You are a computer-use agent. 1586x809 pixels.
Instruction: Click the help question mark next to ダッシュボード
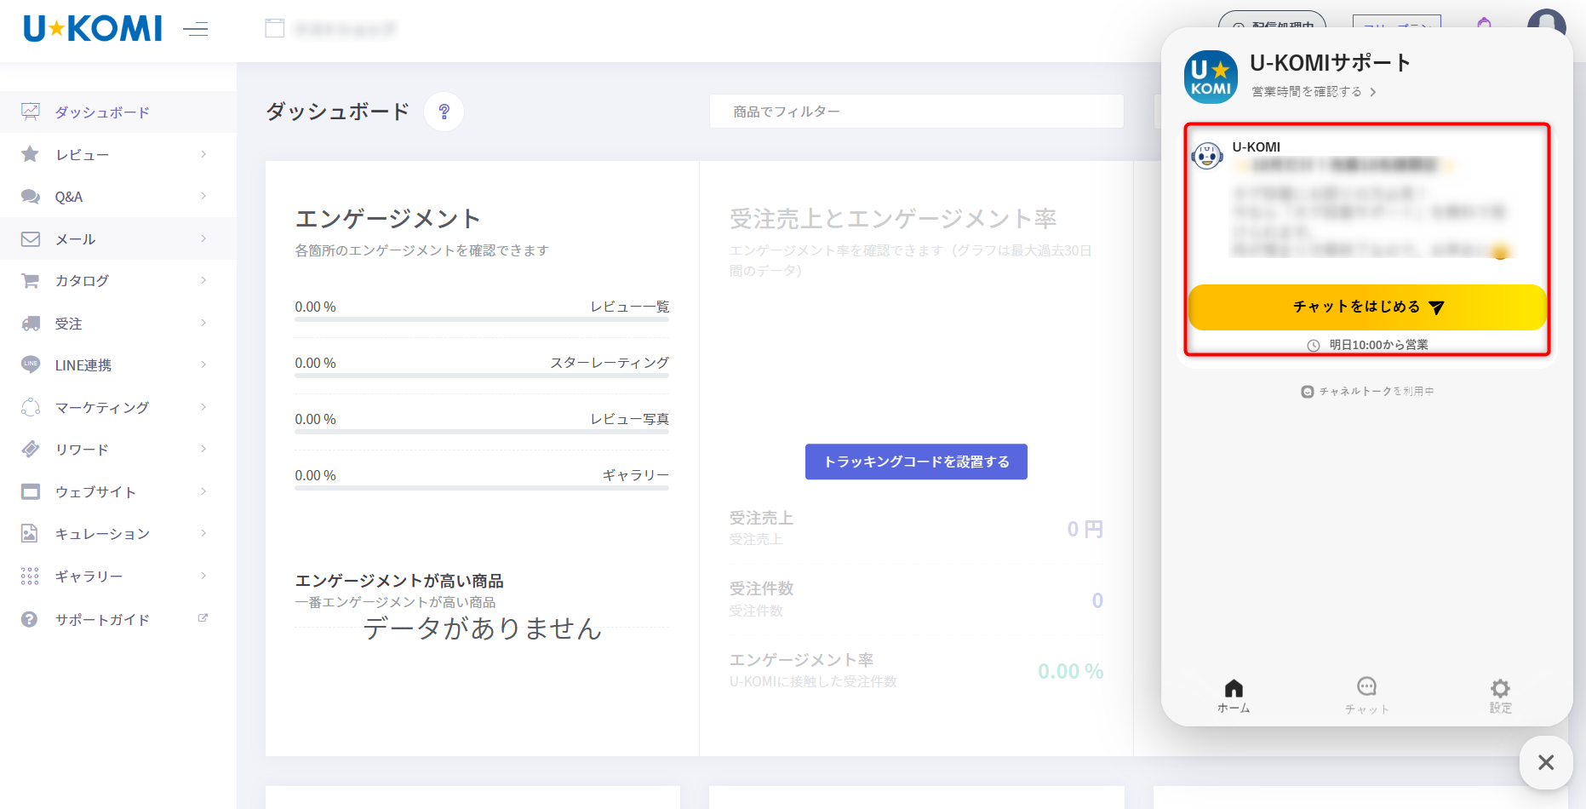pos(444,112)
